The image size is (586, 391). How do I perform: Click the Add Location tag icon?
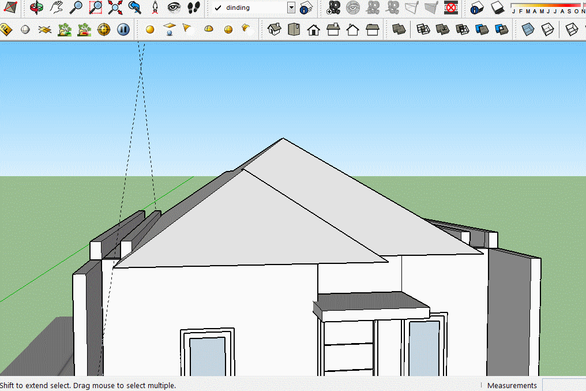(6, 29)
